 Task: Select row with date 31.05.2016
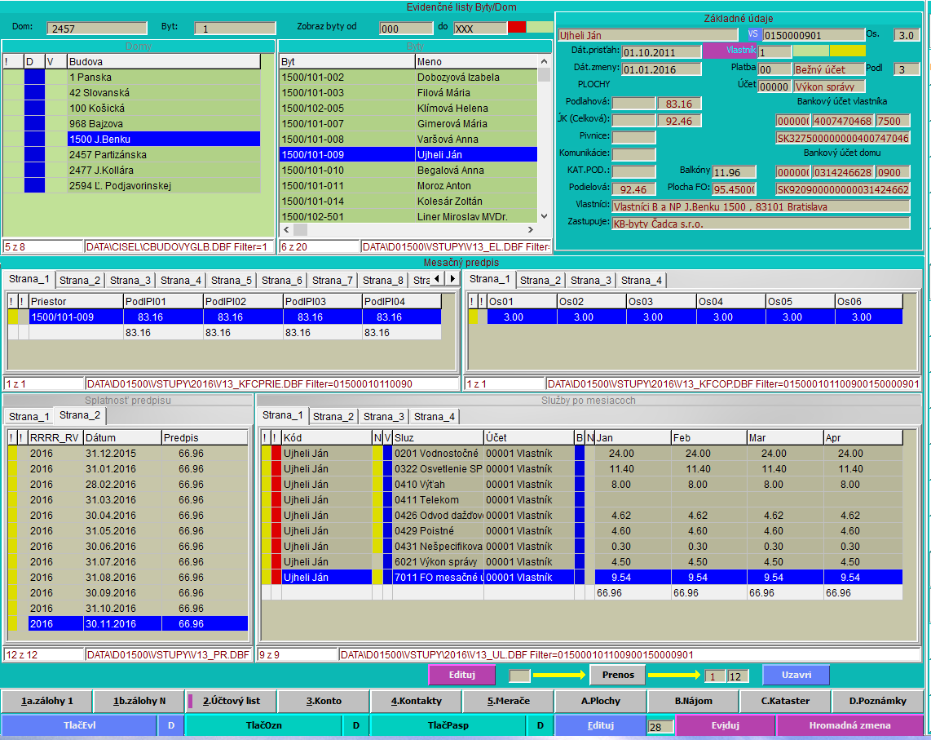point(128,531)
